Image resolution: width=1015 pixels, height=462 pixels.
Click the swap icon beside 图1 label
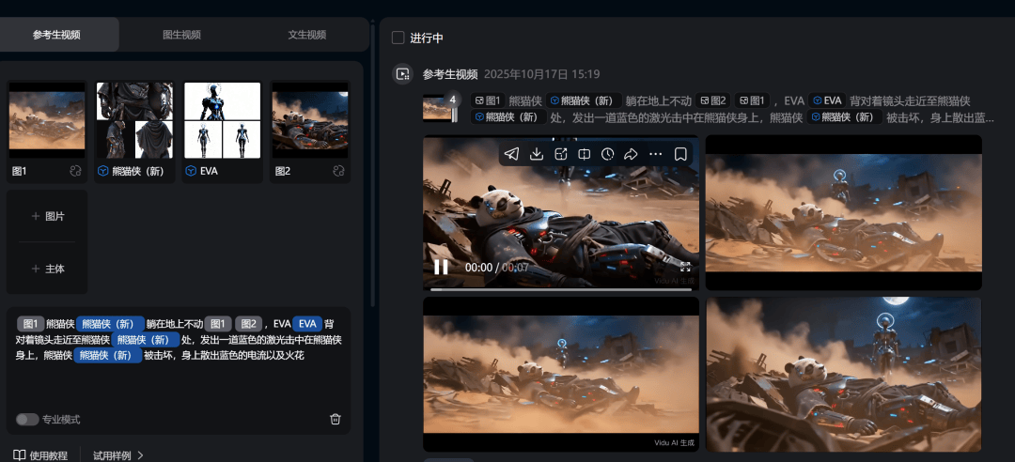point(75,172)
